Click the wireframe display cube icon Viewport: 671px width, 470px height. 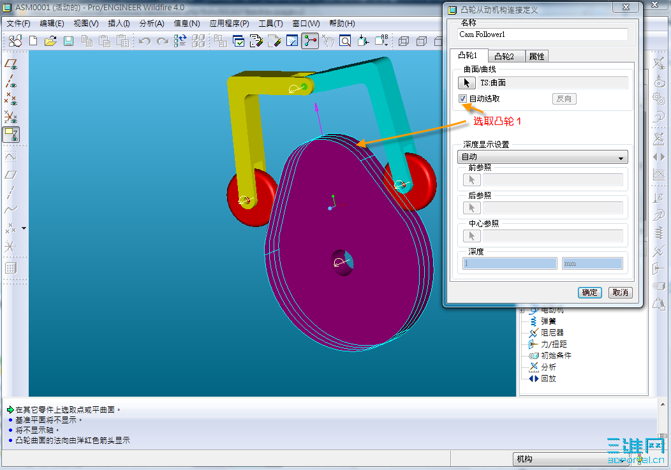pos(404,41)
